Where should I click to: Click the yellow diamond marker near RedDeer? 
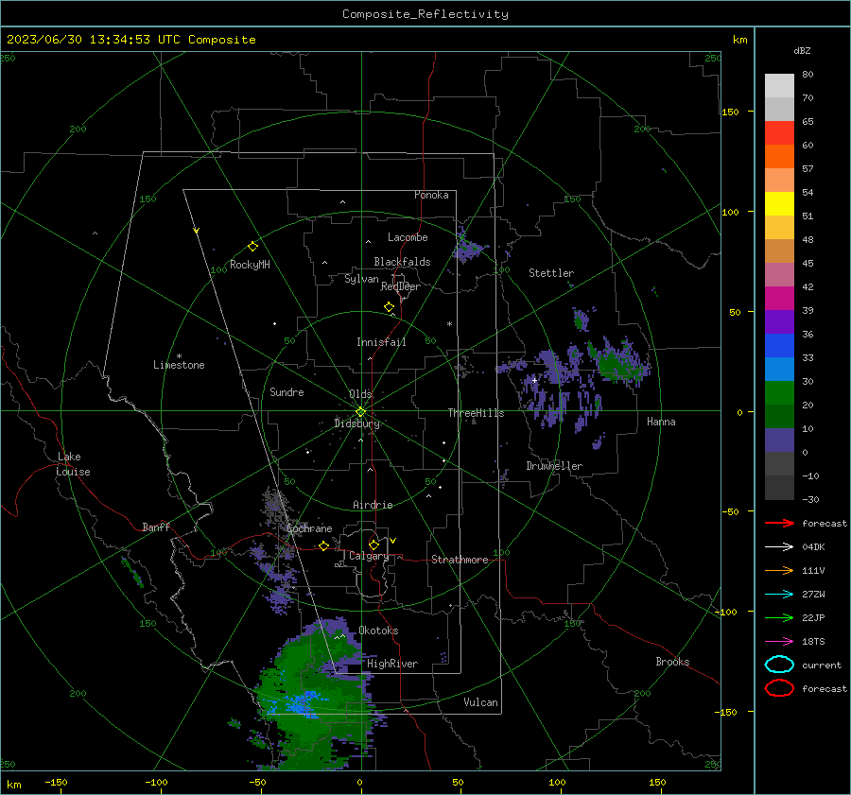click(389, 307)
